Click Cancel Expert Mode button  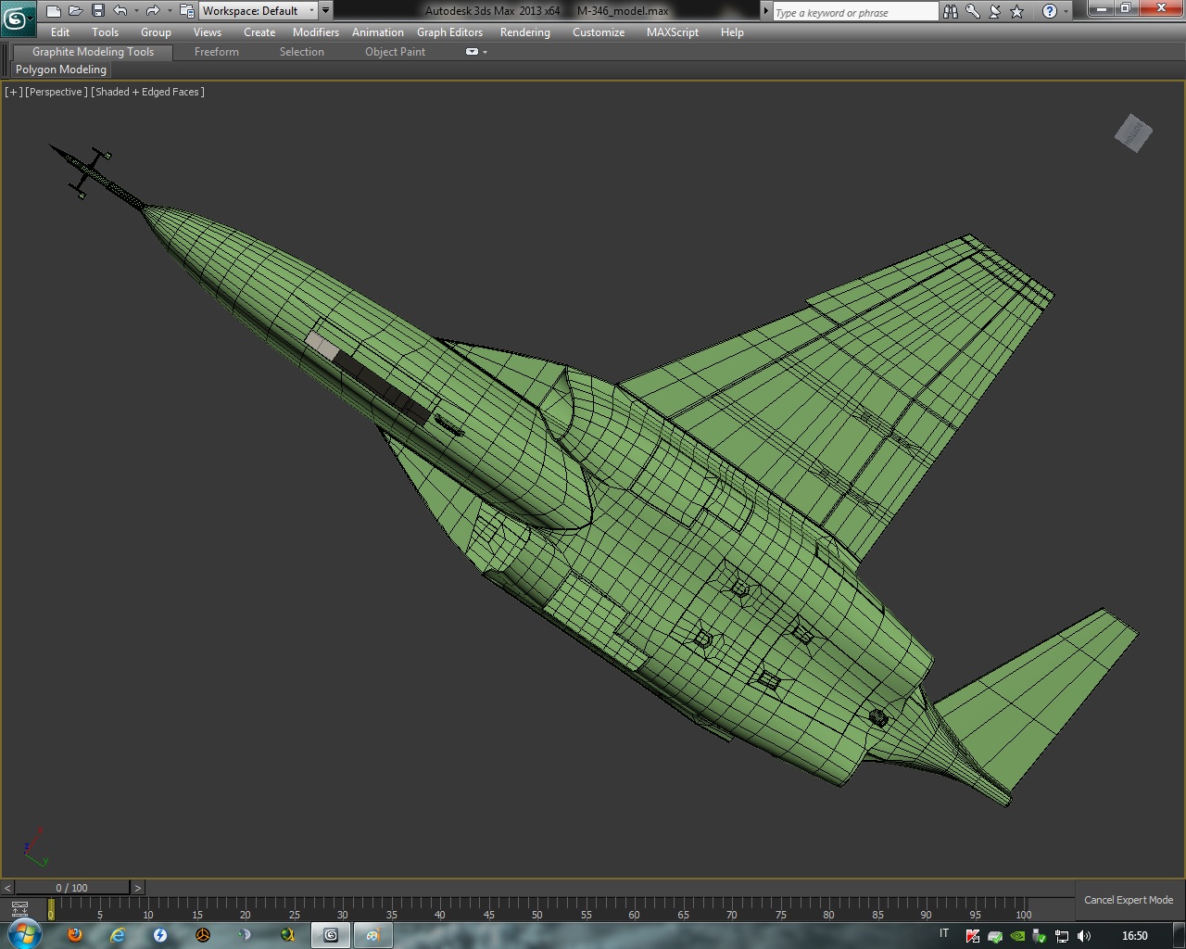point(1128,900)
